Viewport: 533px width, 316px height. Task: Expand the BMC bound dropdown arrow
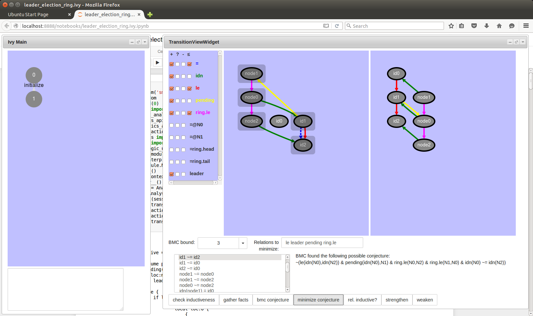click(243, 243)
